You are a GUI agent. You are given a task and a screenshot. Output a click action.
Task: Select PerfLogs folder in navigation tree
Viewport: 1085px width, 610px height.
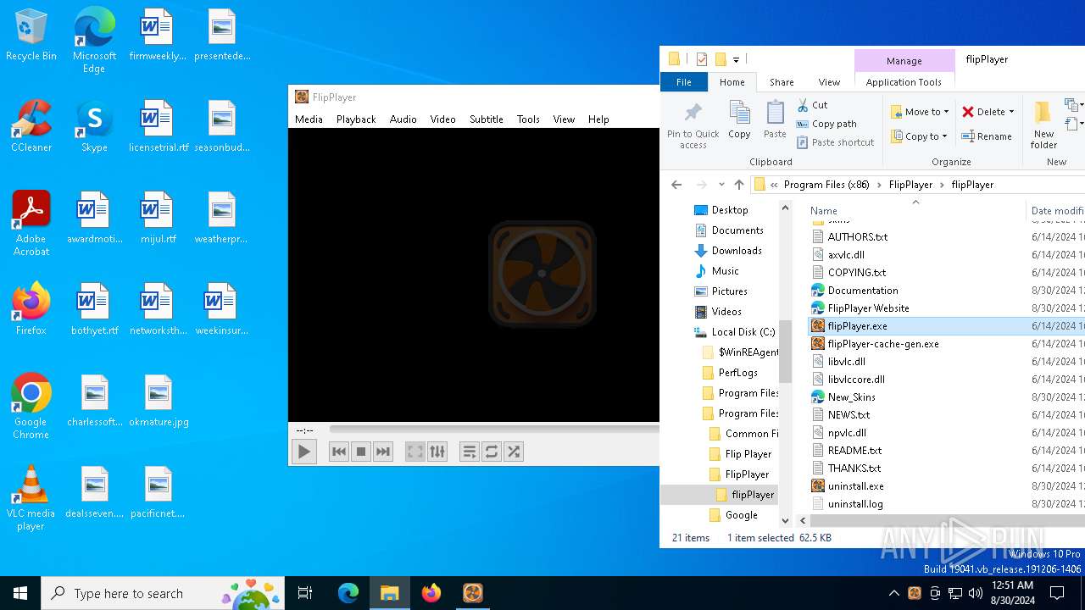(737, 373)
